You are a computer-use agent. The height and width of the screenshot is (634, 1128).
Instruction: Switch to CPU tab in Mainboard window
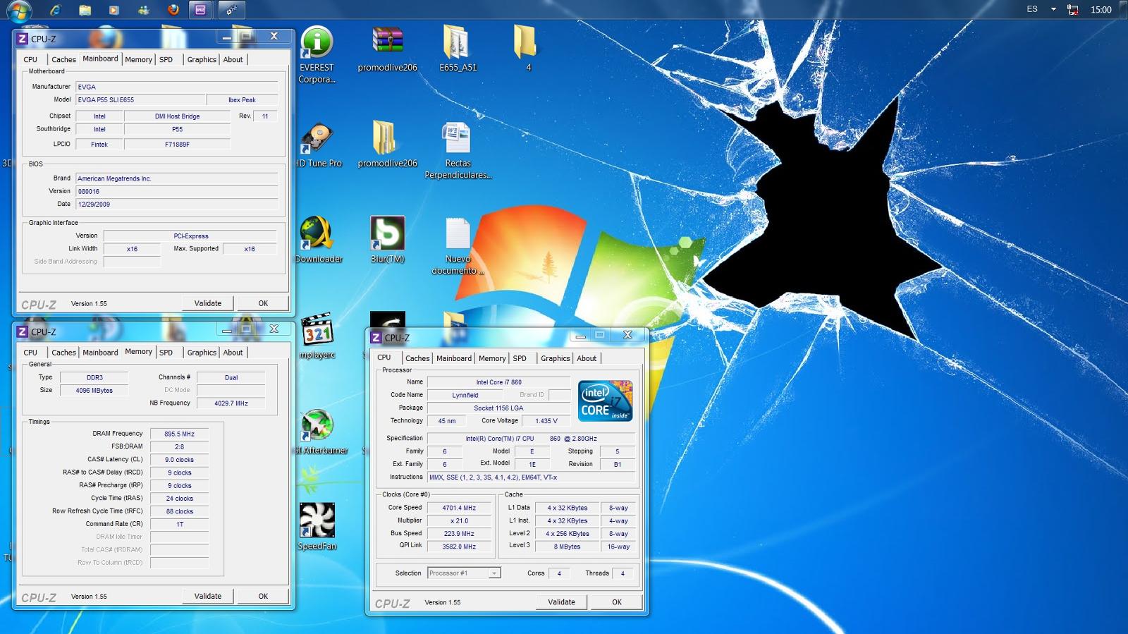pos(30,59)
